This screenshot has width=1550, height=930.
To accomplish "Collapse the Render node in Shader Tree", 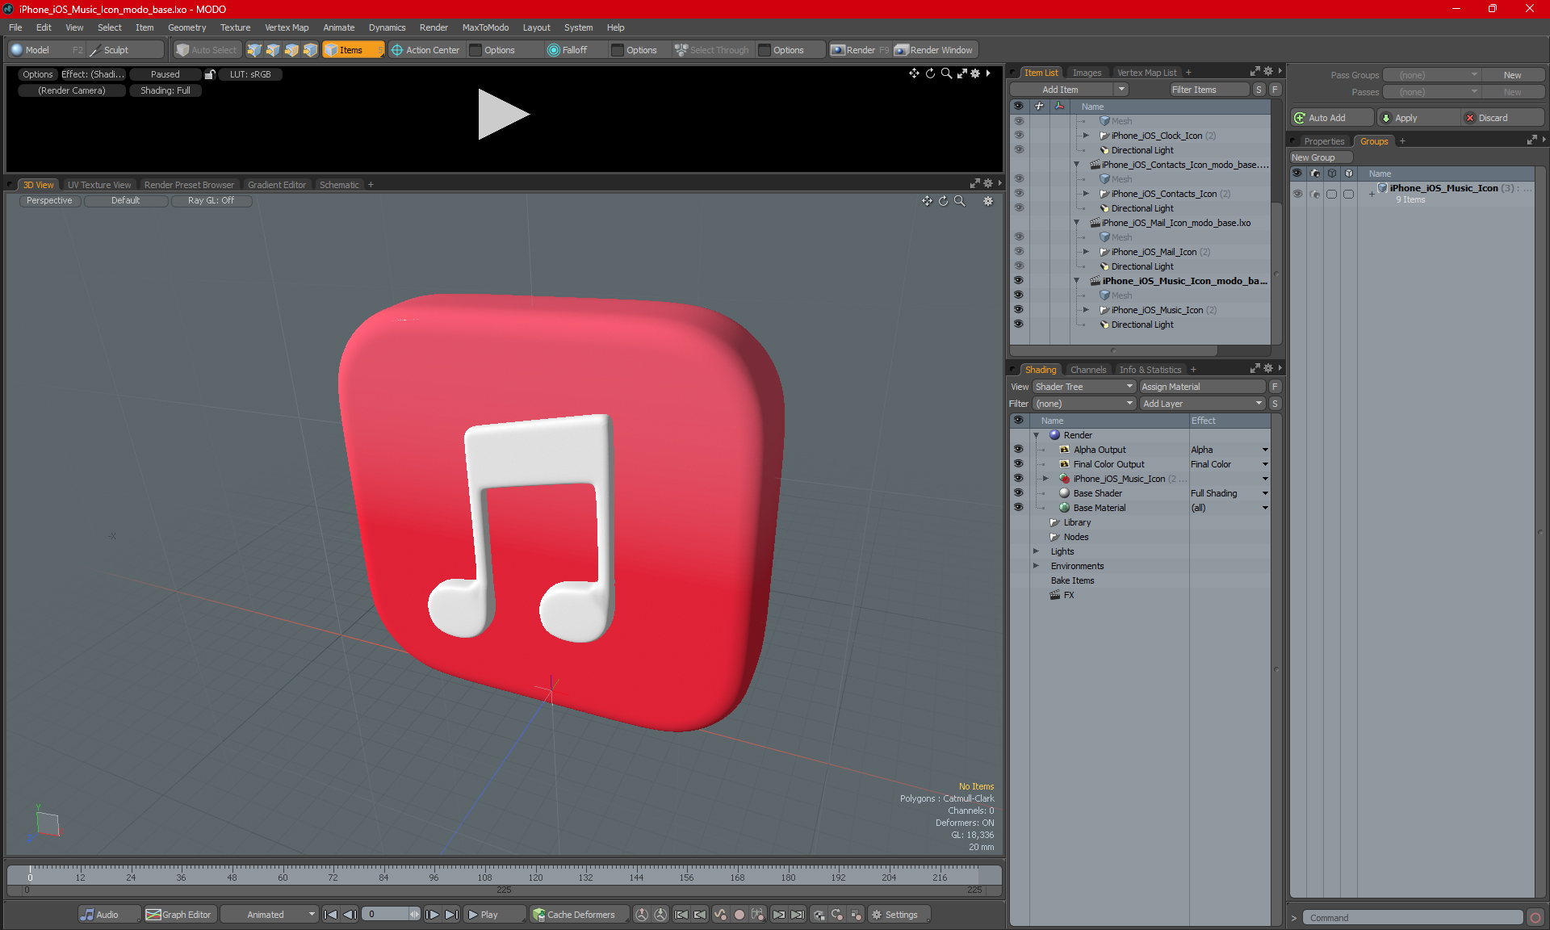I will [1037, 435].
